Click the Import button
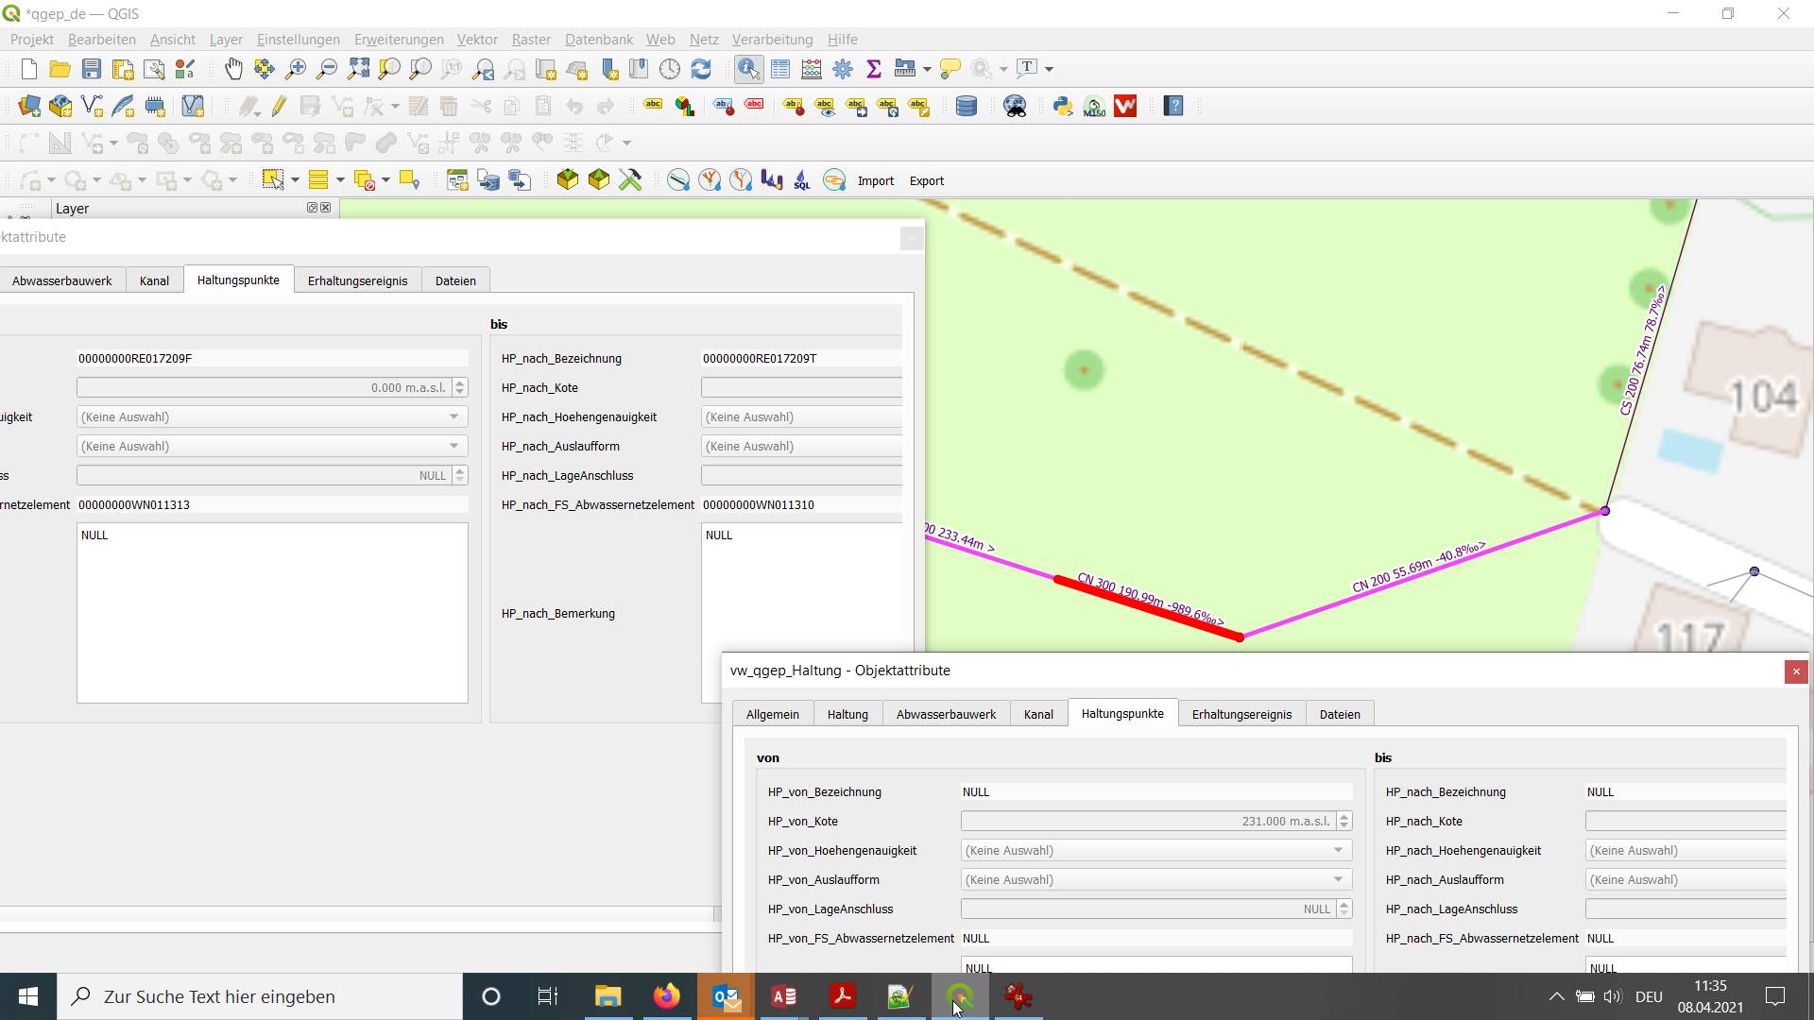Image resolution: width=1814 pixels, height=1020 pixels. coord(875,181)
